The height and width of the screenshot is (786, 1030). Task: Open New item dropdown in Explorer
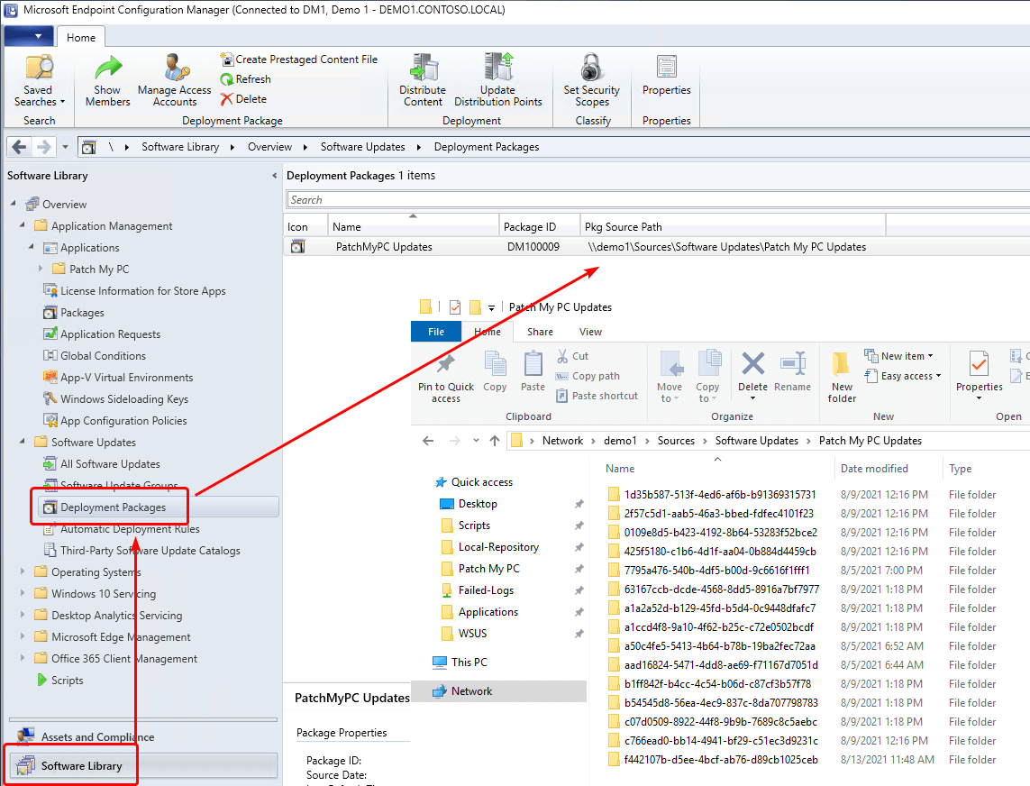(x=898, y=355)
